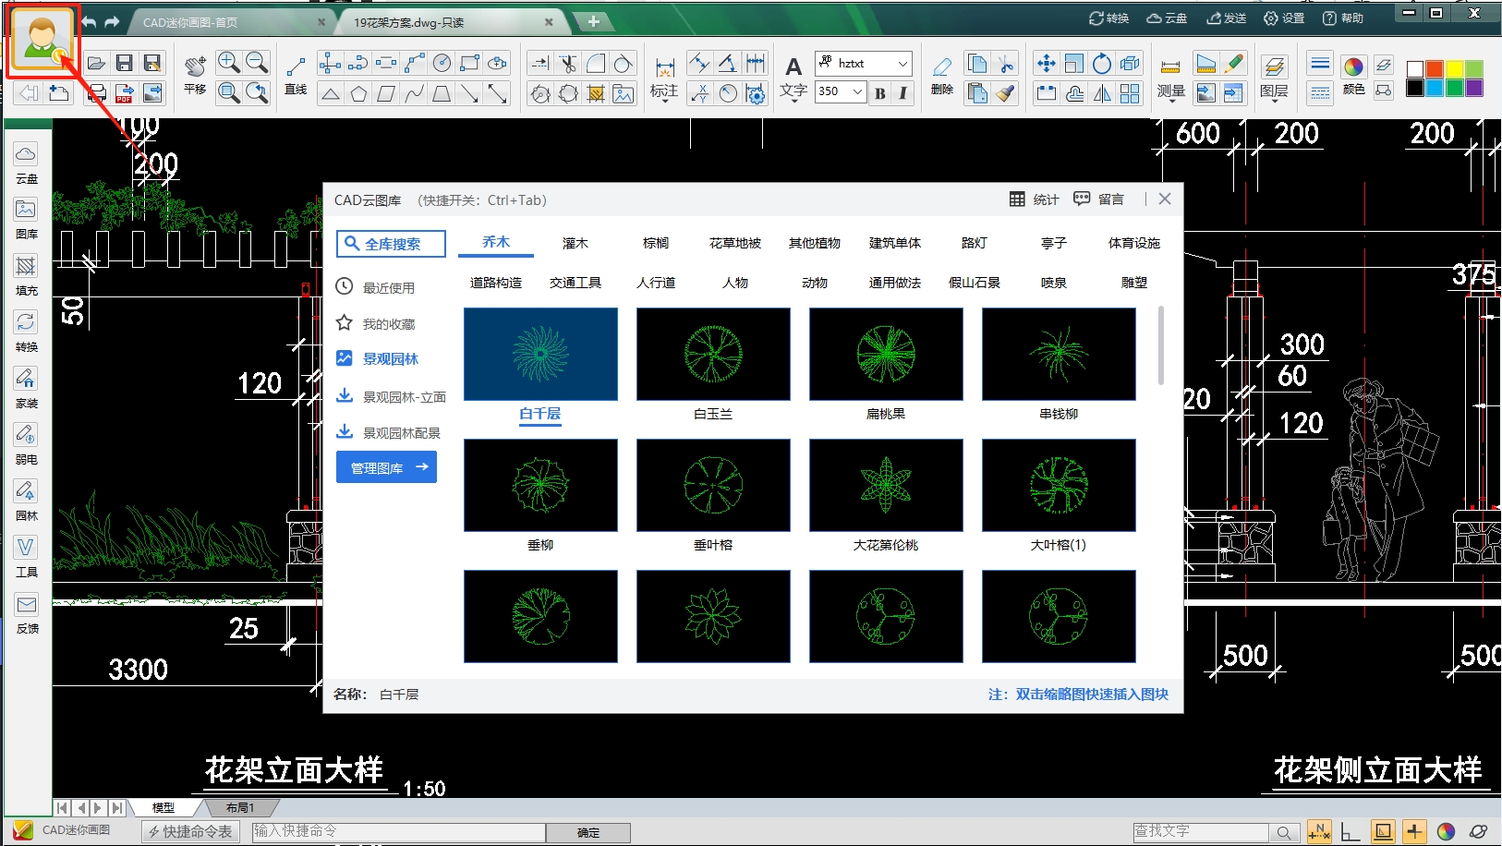Open the layers tool

pos(1274,66)
